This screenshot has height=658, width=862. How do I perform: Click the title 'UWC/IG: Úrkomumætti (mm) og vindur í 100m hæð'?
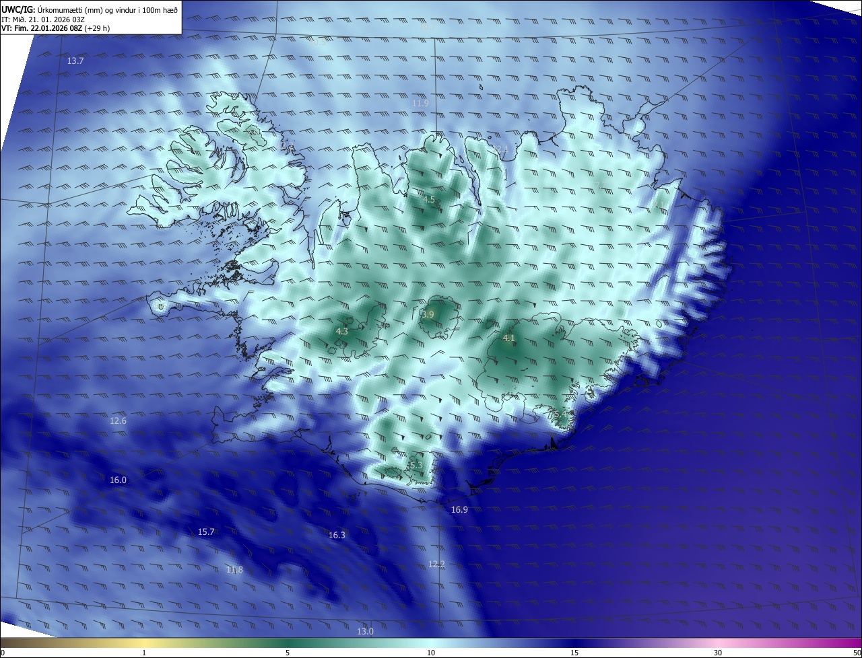point(90,10)
